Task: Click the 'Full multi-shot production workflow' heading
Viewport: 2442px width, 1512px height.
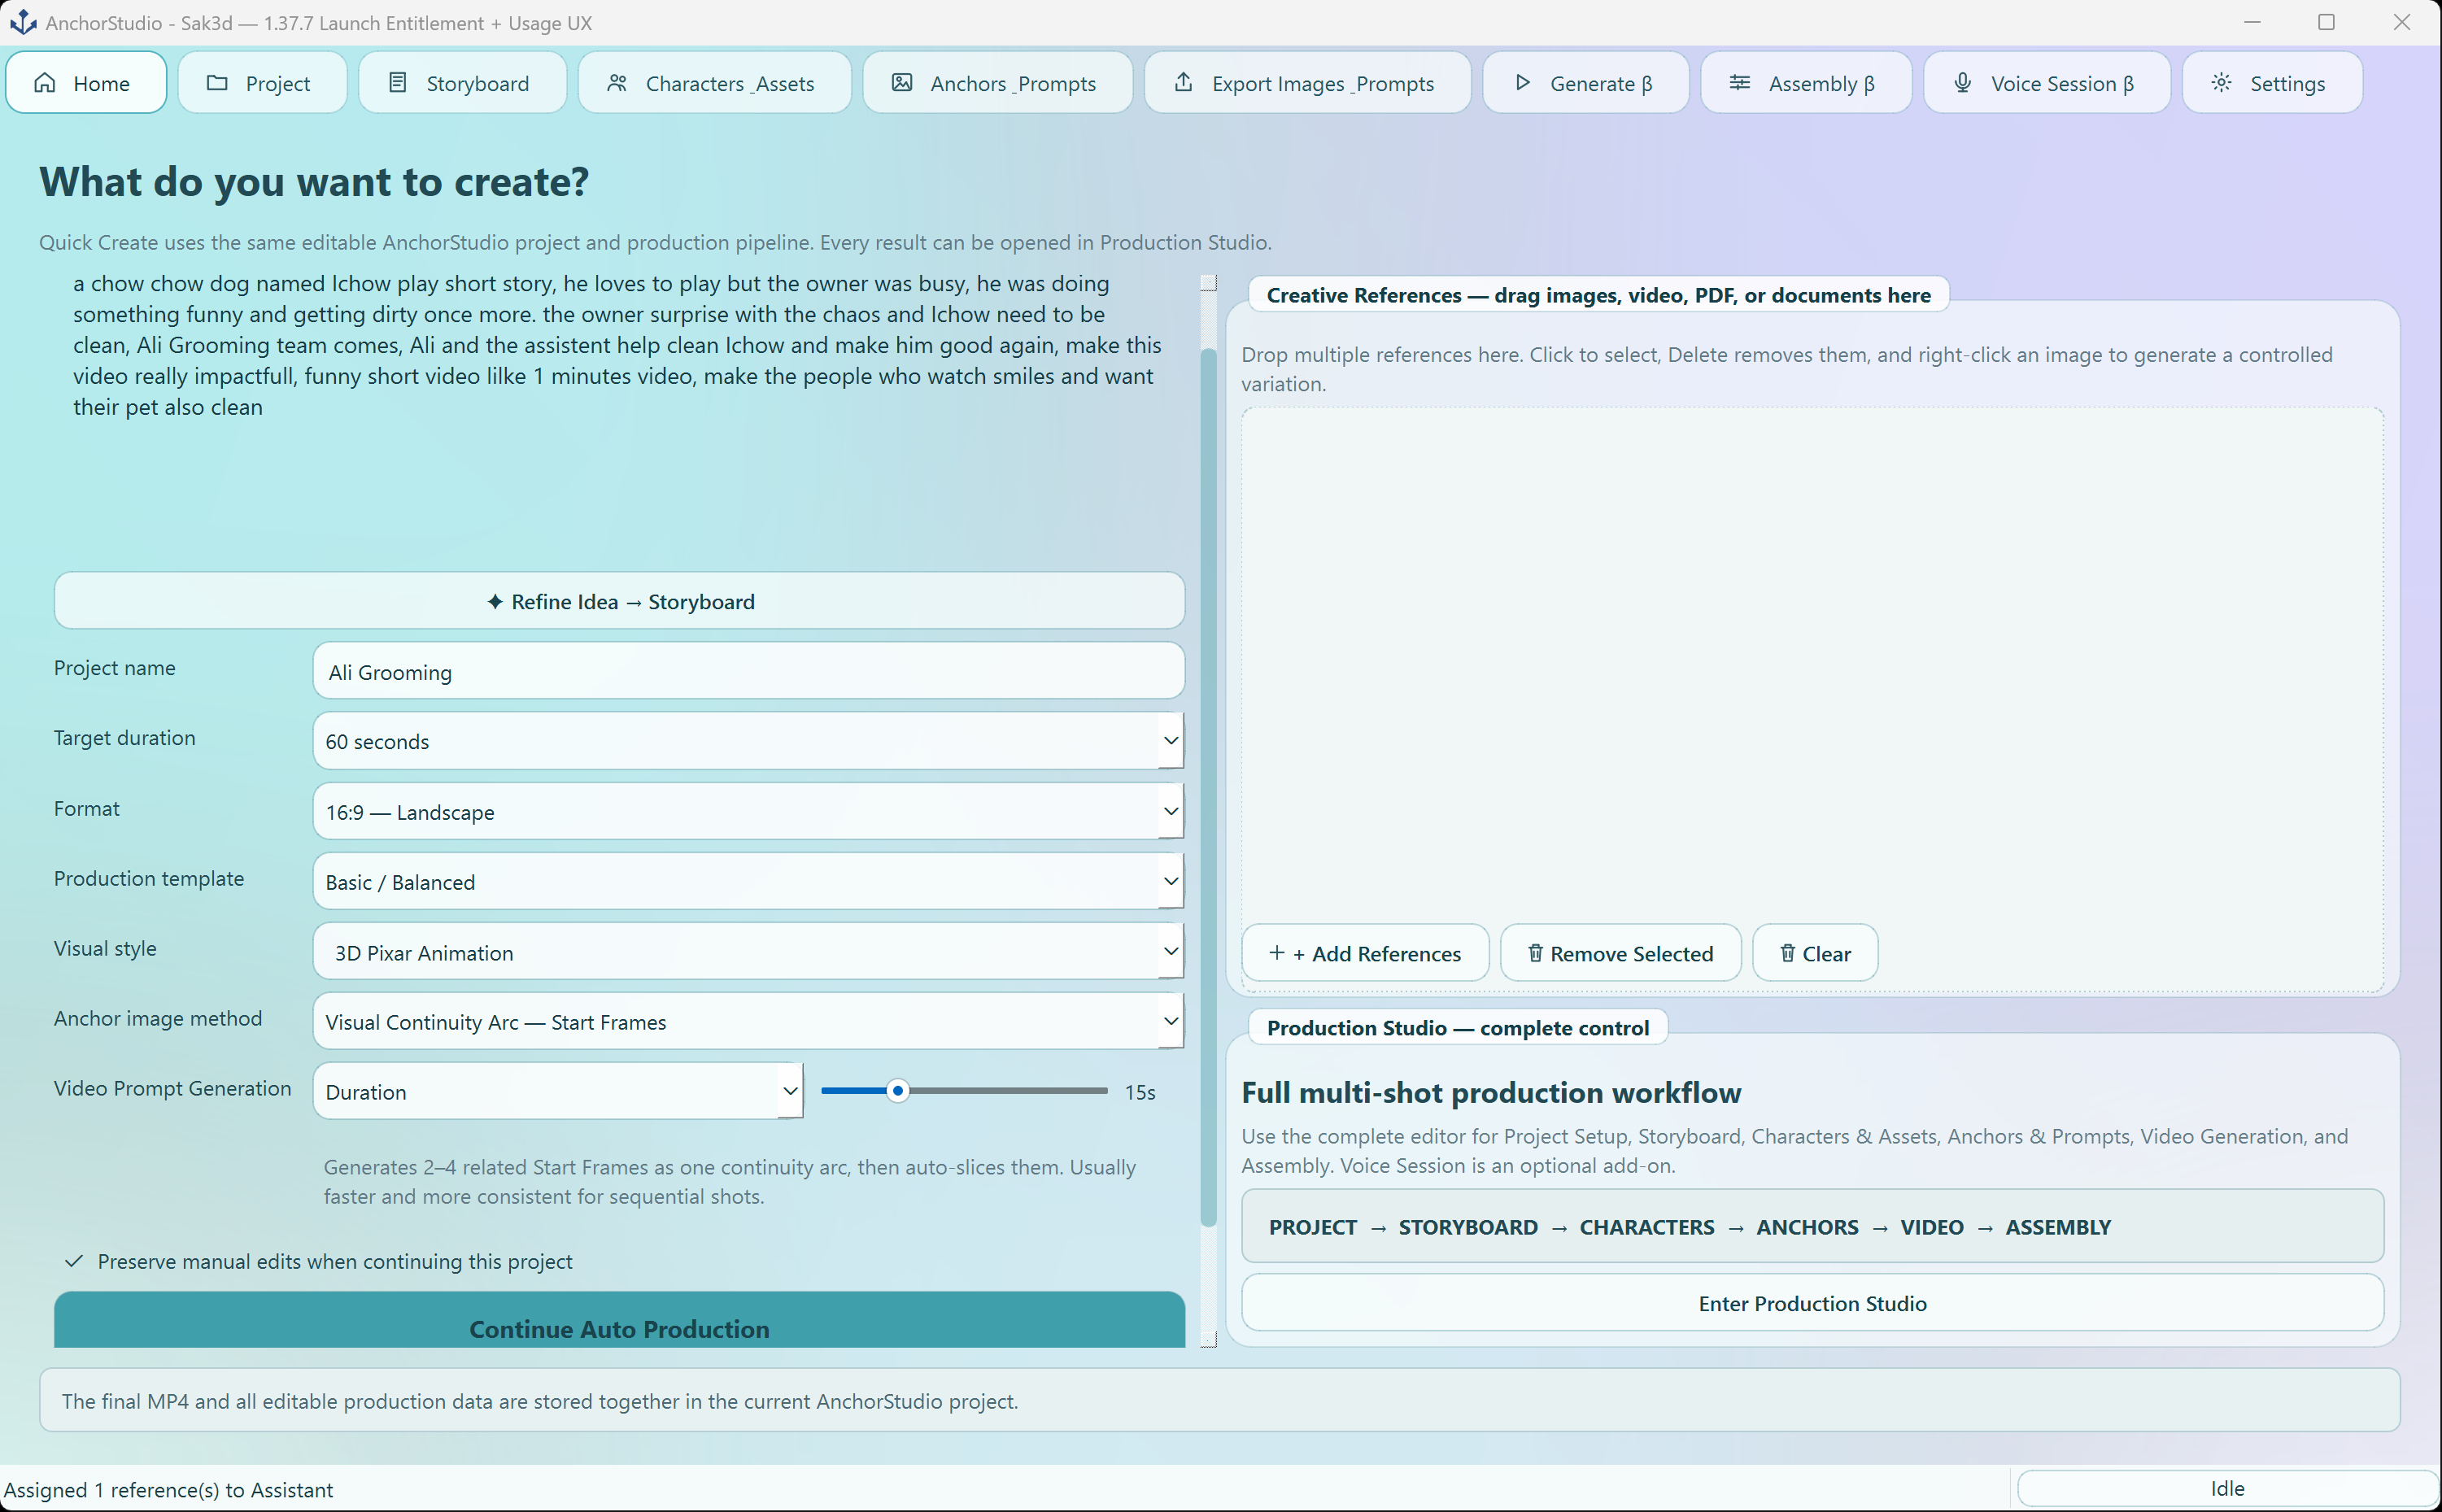Action: point(1490,1092)
